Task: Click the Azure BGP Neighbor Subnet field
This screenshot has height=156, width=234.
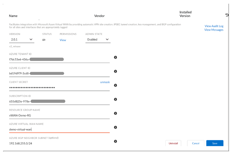Action: (59, 143)
